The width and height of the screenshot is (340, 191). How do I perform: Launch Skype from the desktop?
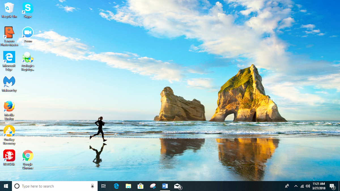click(28, 10)
